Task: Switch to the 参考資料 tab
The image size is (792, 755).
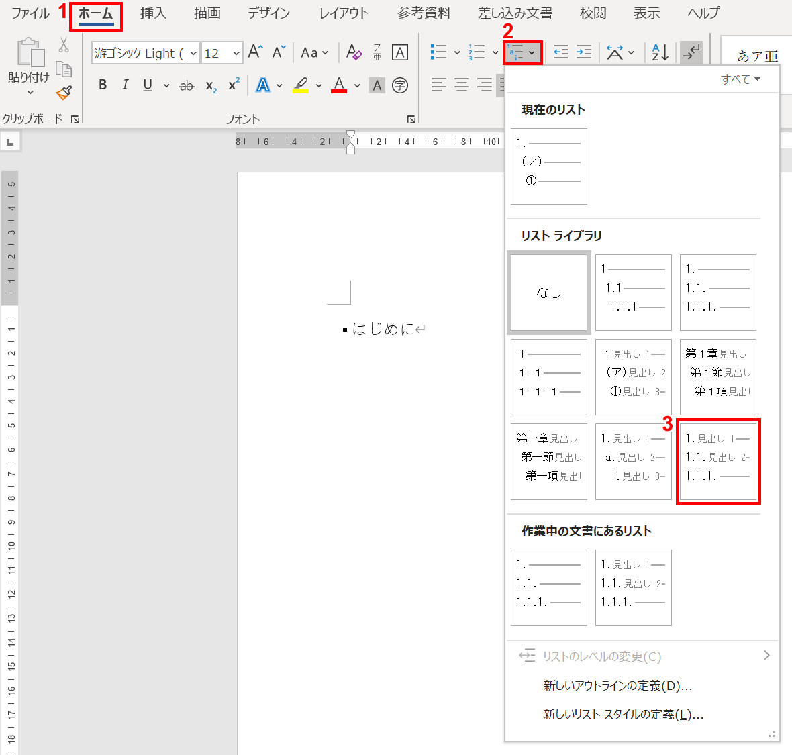Action: [x=424, y=13]
